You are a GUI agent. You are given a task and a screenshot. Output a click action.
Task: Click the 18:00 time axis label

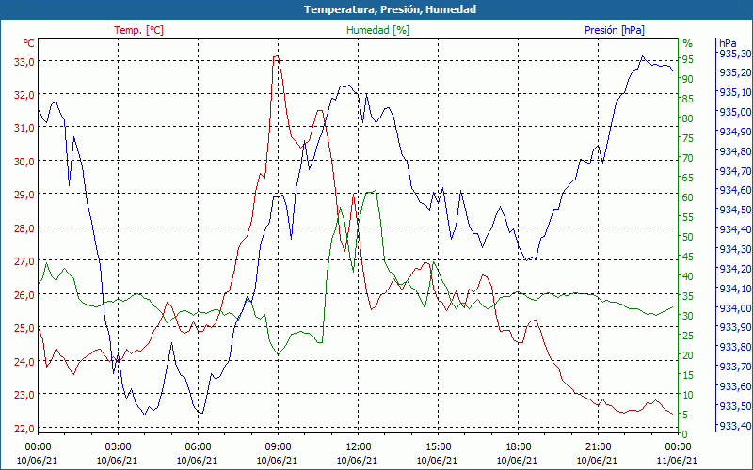point(518,447)
